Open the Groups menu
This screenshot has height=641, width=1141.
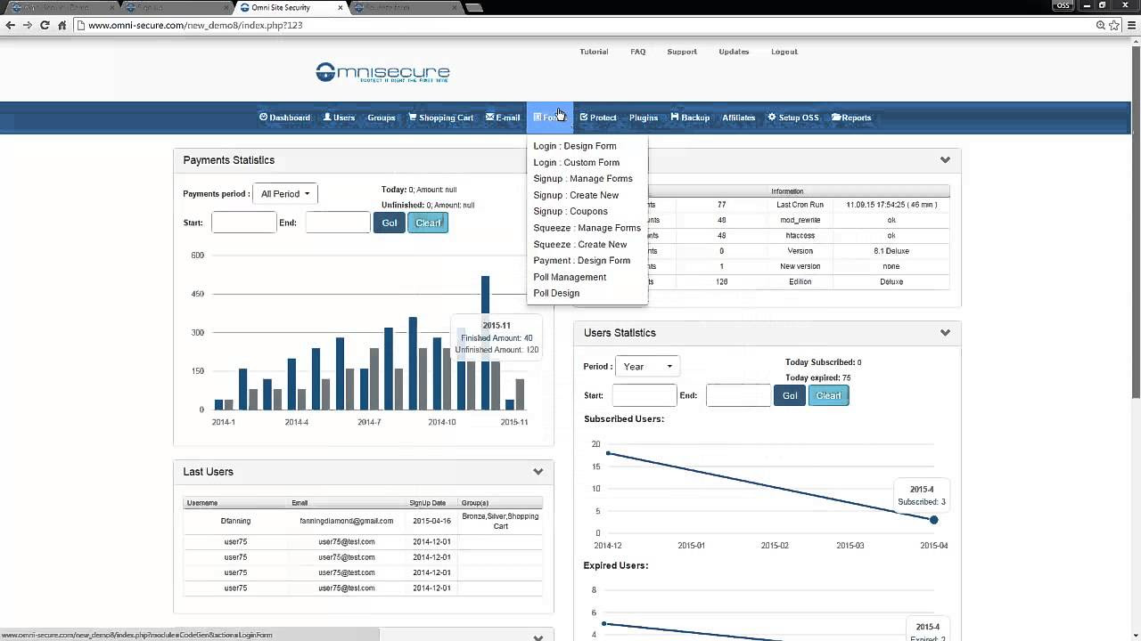(381, 118)
